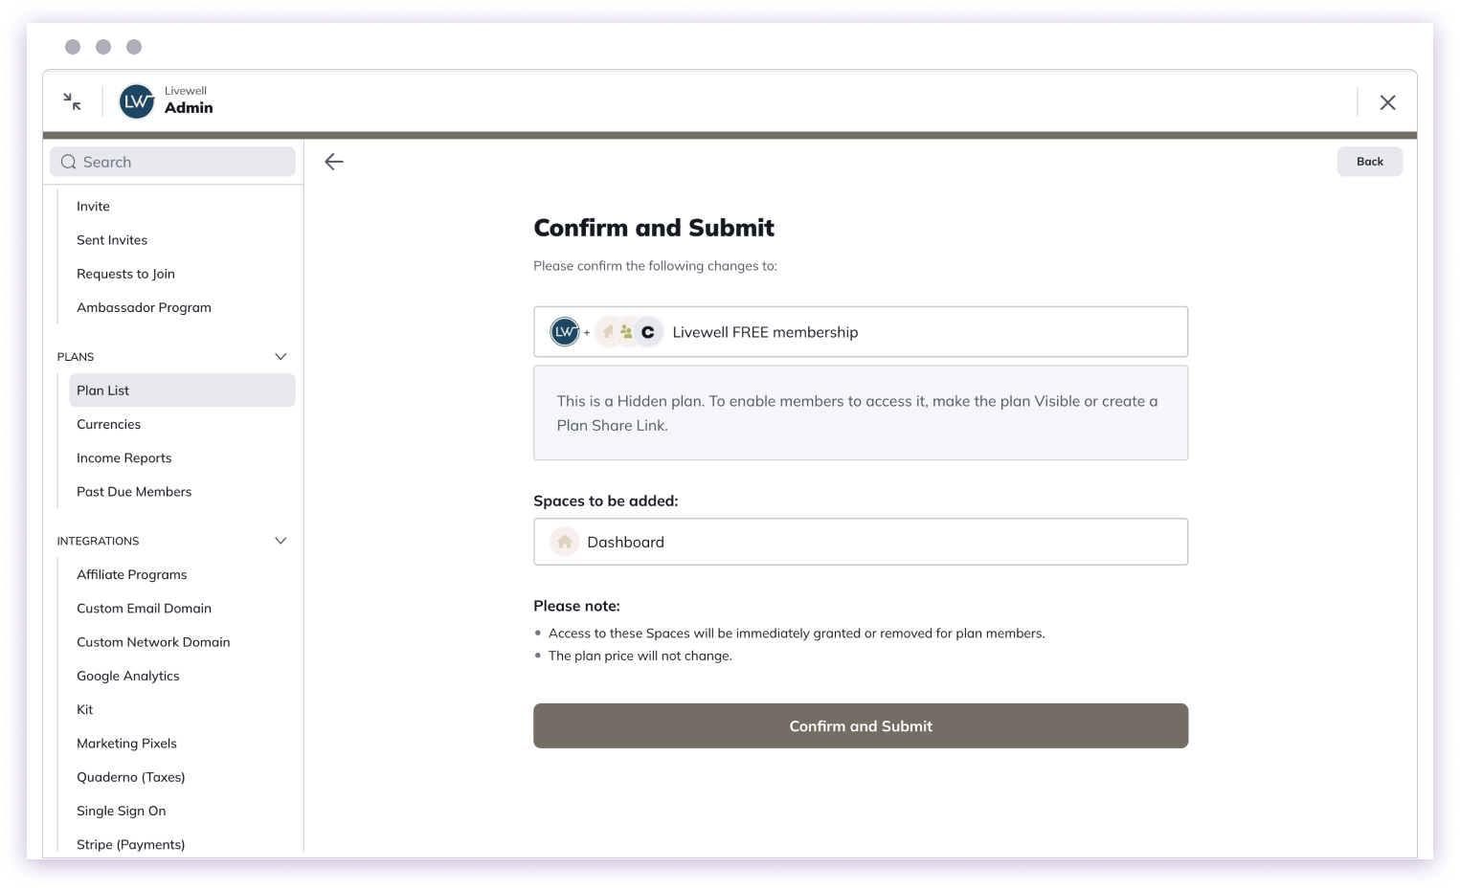1460x890 pixels.
Task: Collapse the INTEGRATIONS section
Action: click(281, 540)
